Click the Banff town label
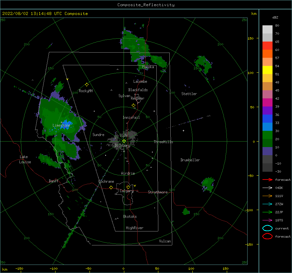The height and width of the screenshot is (273, 292). tap(54, 181)
